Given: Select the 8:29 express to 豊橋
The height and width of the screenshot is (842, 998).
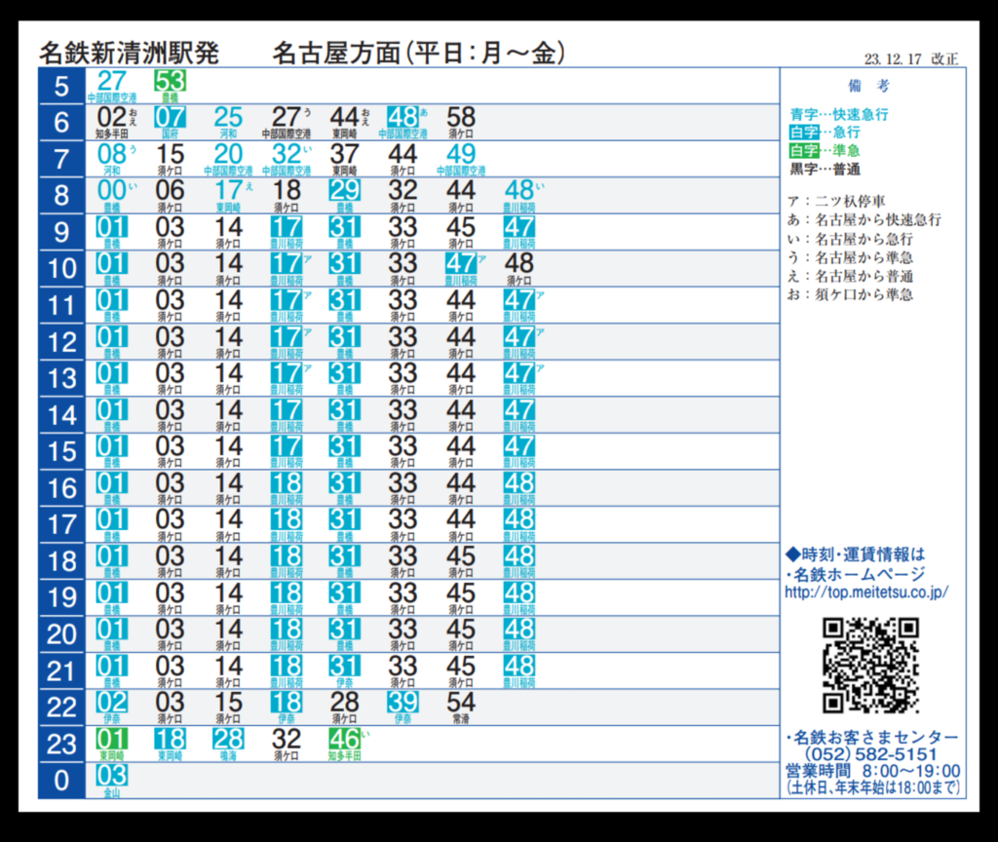Looking at the screenshot, I should (x=344, y=195).
